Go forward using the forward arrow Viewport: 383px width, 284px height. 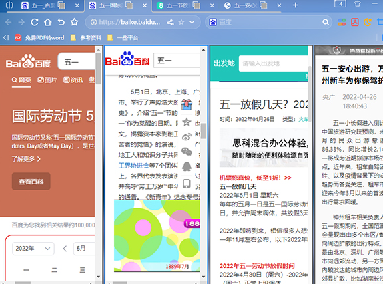(21, 23)
